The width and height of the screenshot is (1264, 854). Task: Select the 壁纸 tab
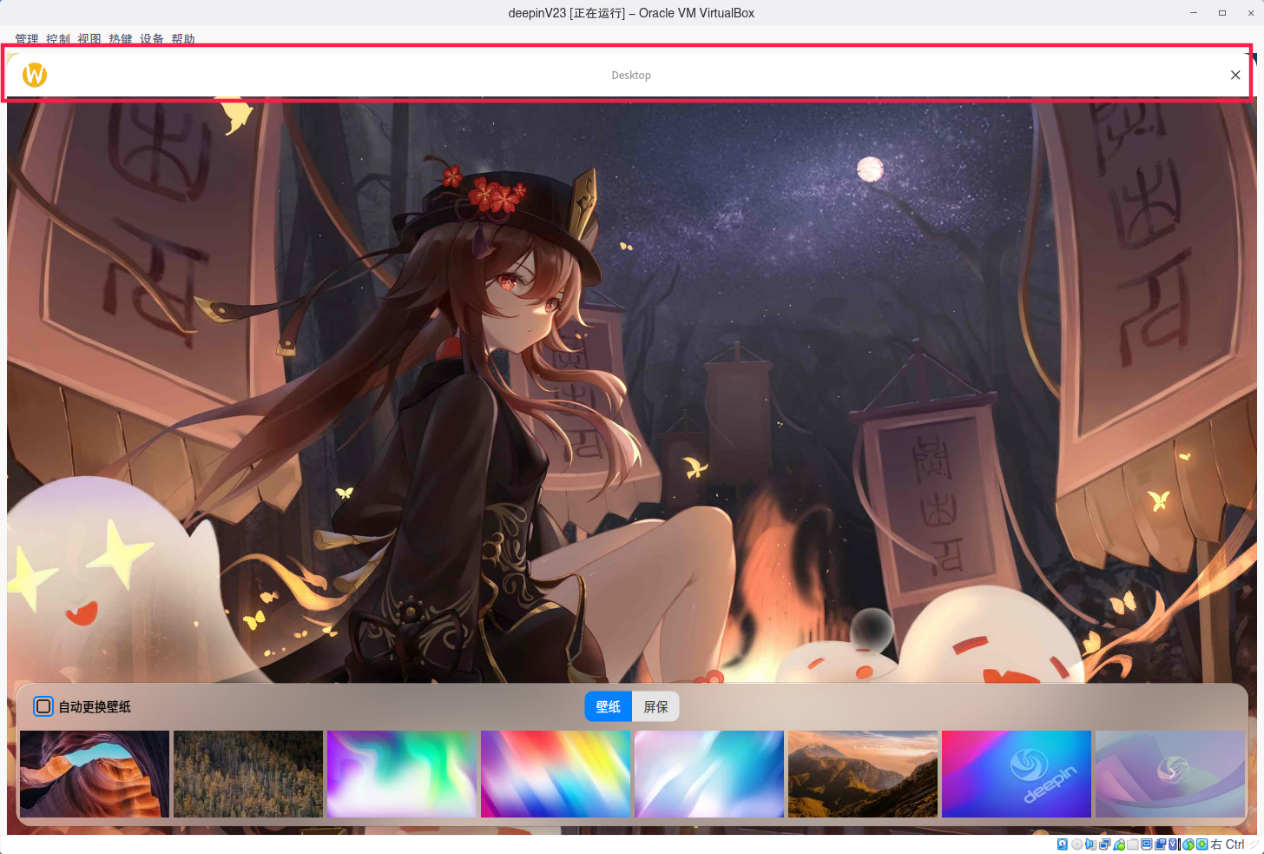point(608,706)
